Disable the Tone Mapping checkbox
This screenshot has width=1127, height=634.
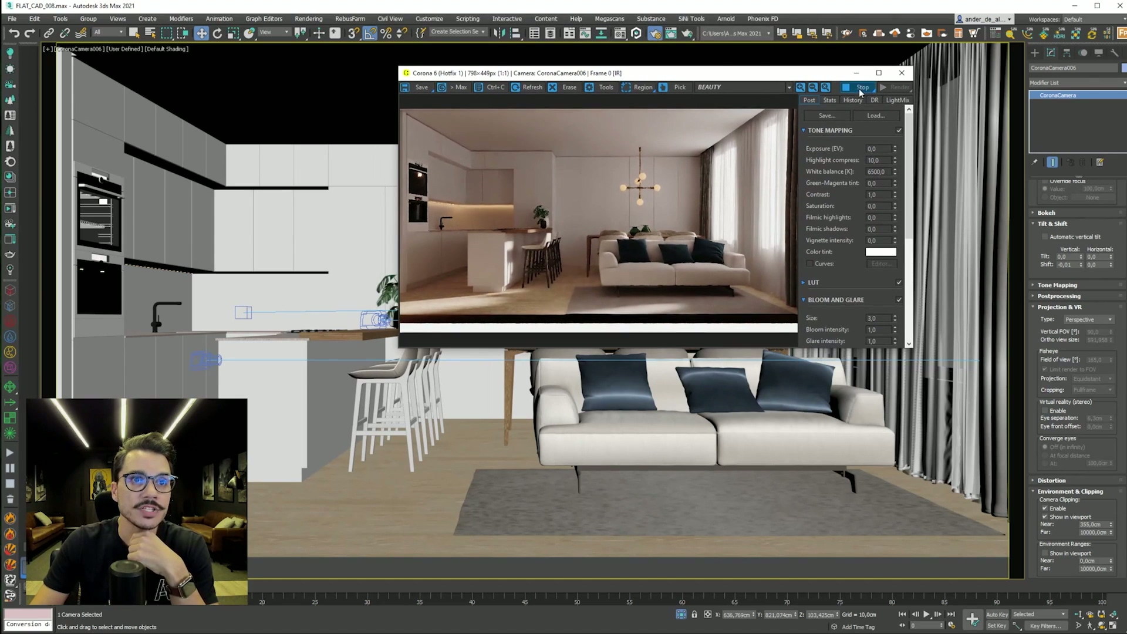899,130
